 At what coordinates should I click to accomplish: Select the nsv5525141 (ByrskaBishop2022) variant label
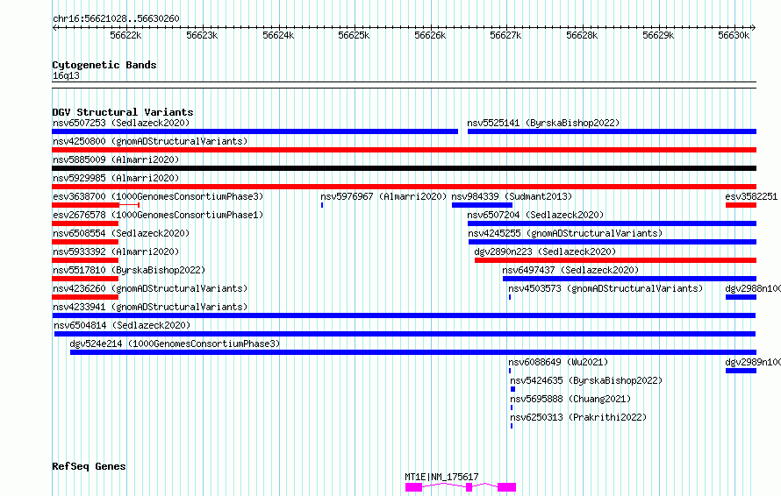tap(543, 123)
